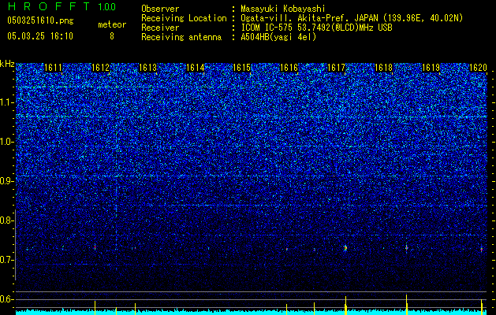Click the 1611 time marker
This screenshot has width=496, height=315.
53,68
